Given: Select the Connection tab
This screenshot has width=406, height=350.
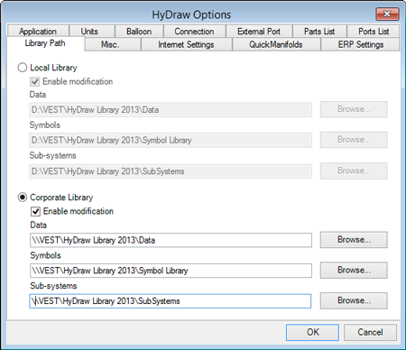Looking at the screenshot, I should [x=194, y=32].
